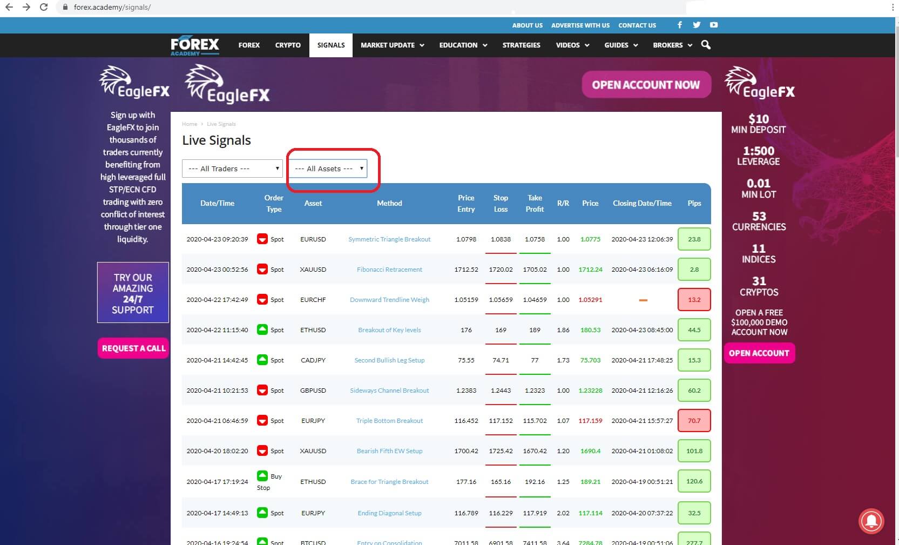Click the 101.8 pips green badge
Image resolution: width=899 pixels, height=545 pixels.
[694, 450]
